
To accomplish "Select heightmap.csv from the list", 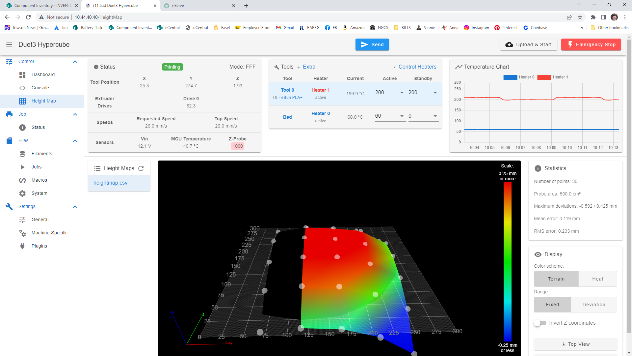I will 119,183.
